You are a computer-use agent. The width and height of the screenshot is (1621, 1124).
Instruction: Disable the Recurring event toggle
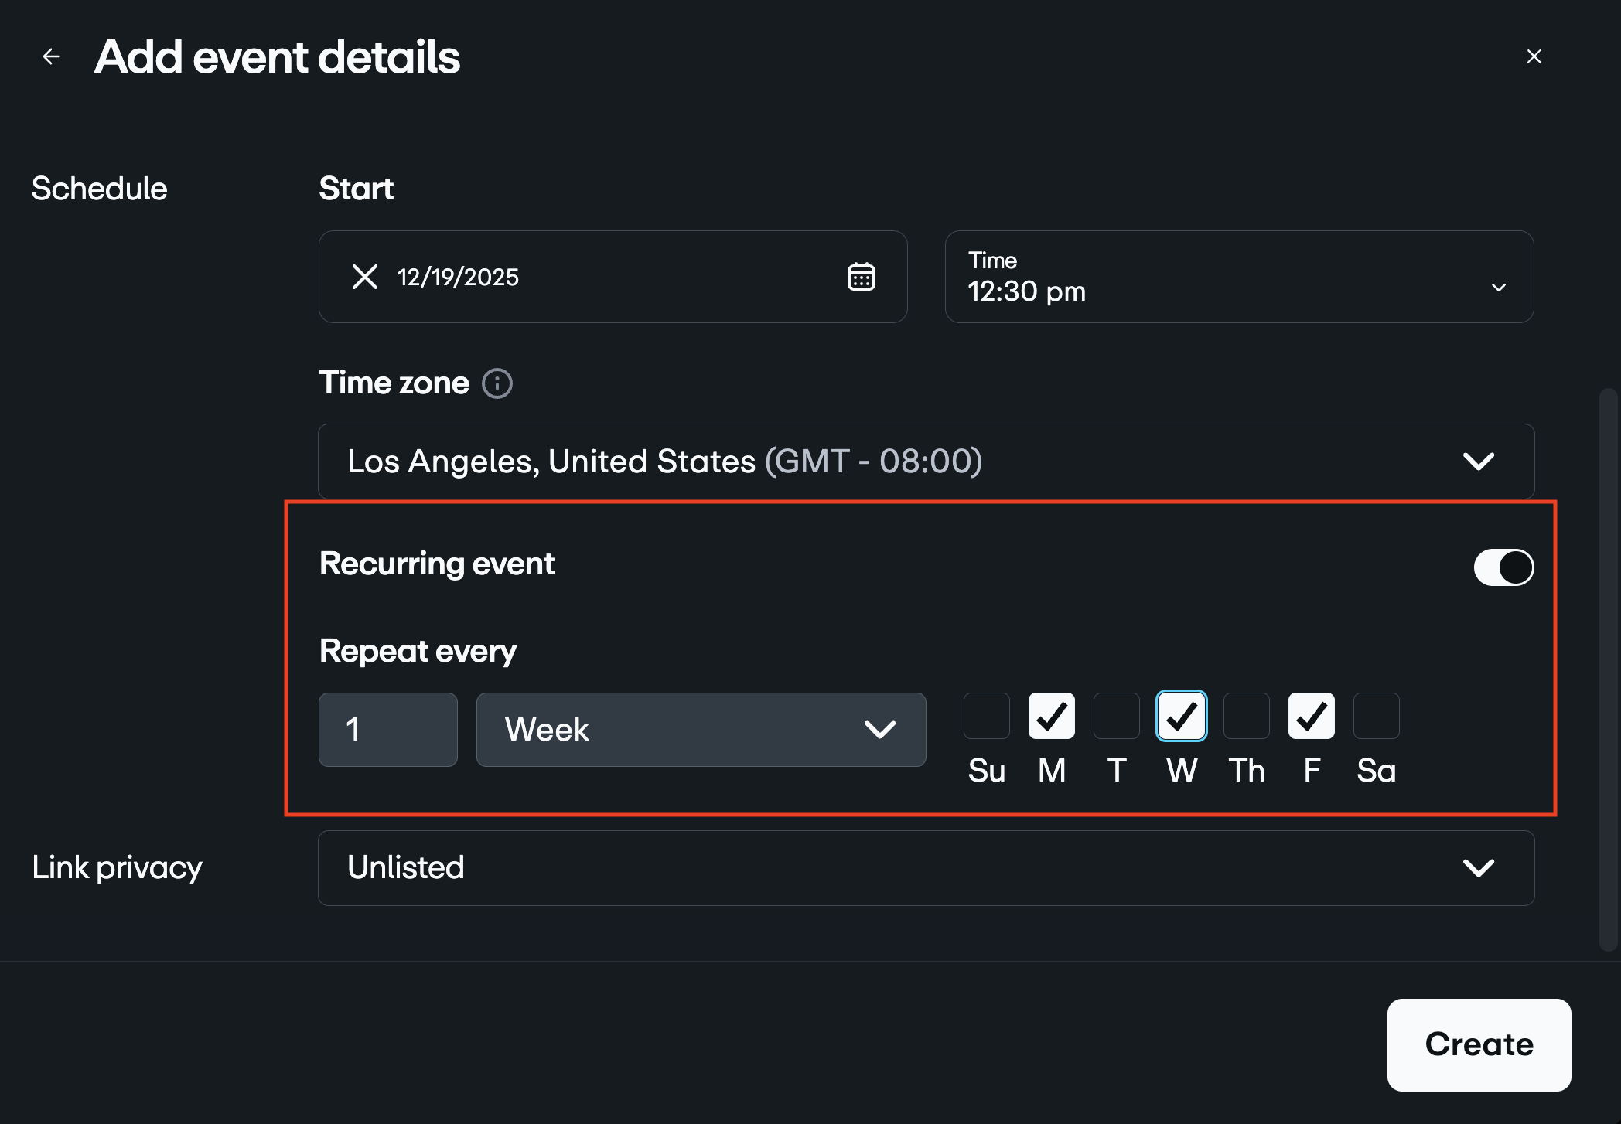[x=1503, y=567]
